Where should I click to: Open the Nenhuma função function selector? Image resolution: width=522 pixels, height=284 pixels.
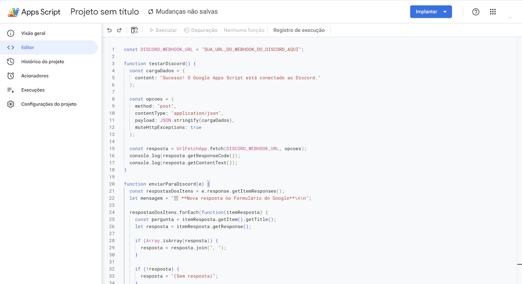[244, 30]
